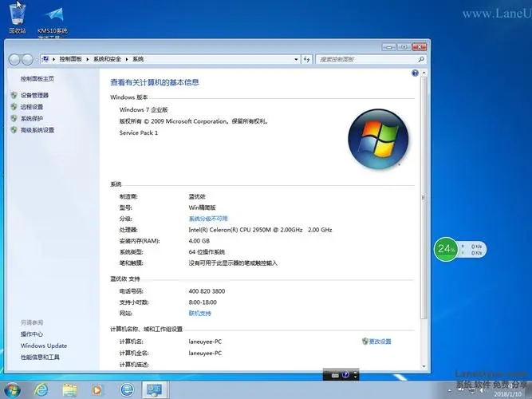Open Windows Explorer folder on taskbar

click(x=69, y=390)
